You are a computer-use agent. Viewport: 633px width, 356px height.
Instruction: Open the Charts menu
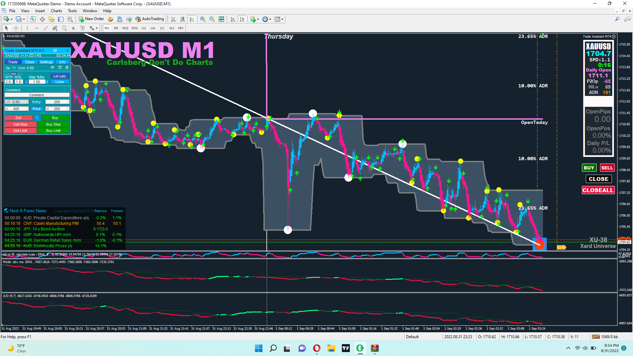(56, 11)
